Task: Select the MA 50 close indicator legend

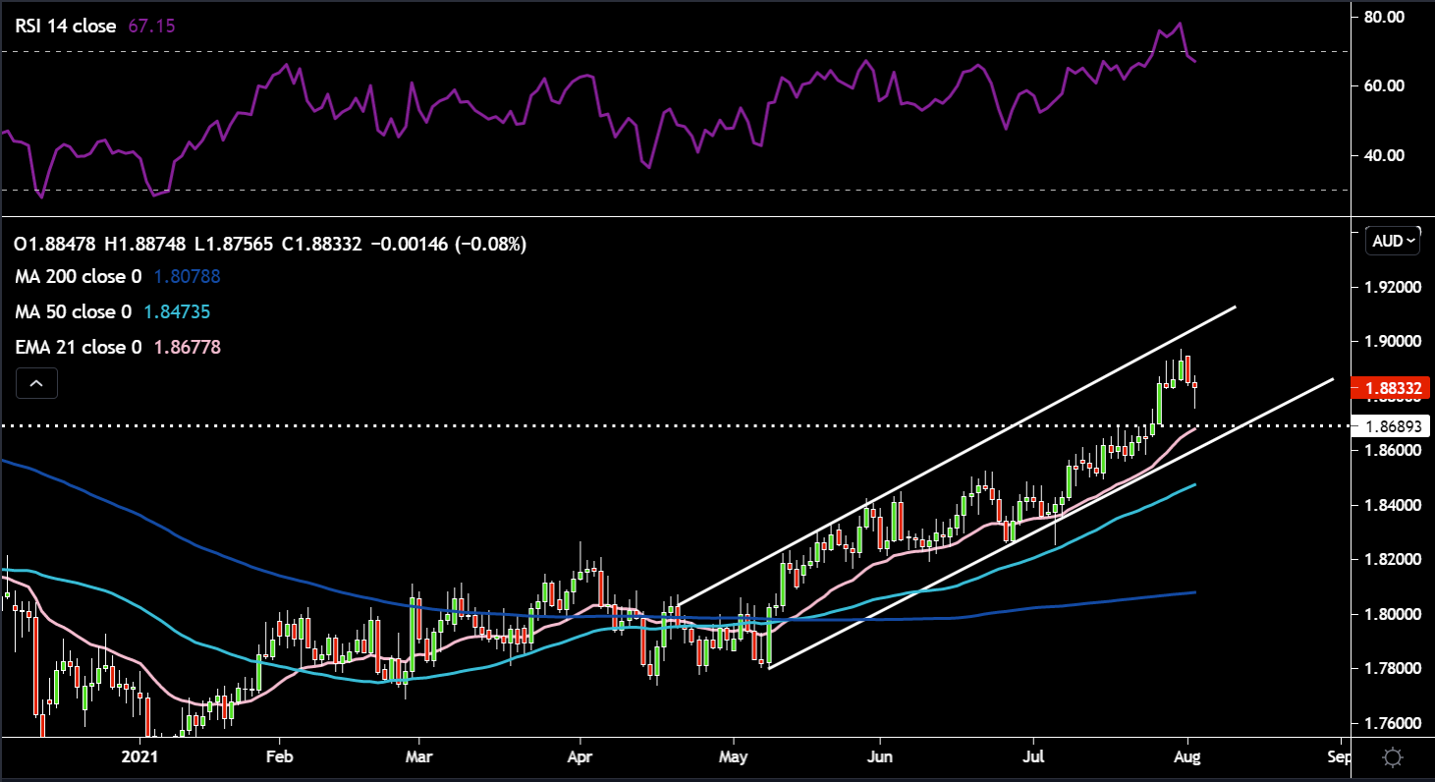Action: click(75, 312)
